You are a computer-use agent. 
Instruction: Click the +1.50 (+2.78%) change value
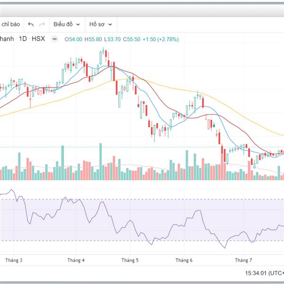(161, 39)
